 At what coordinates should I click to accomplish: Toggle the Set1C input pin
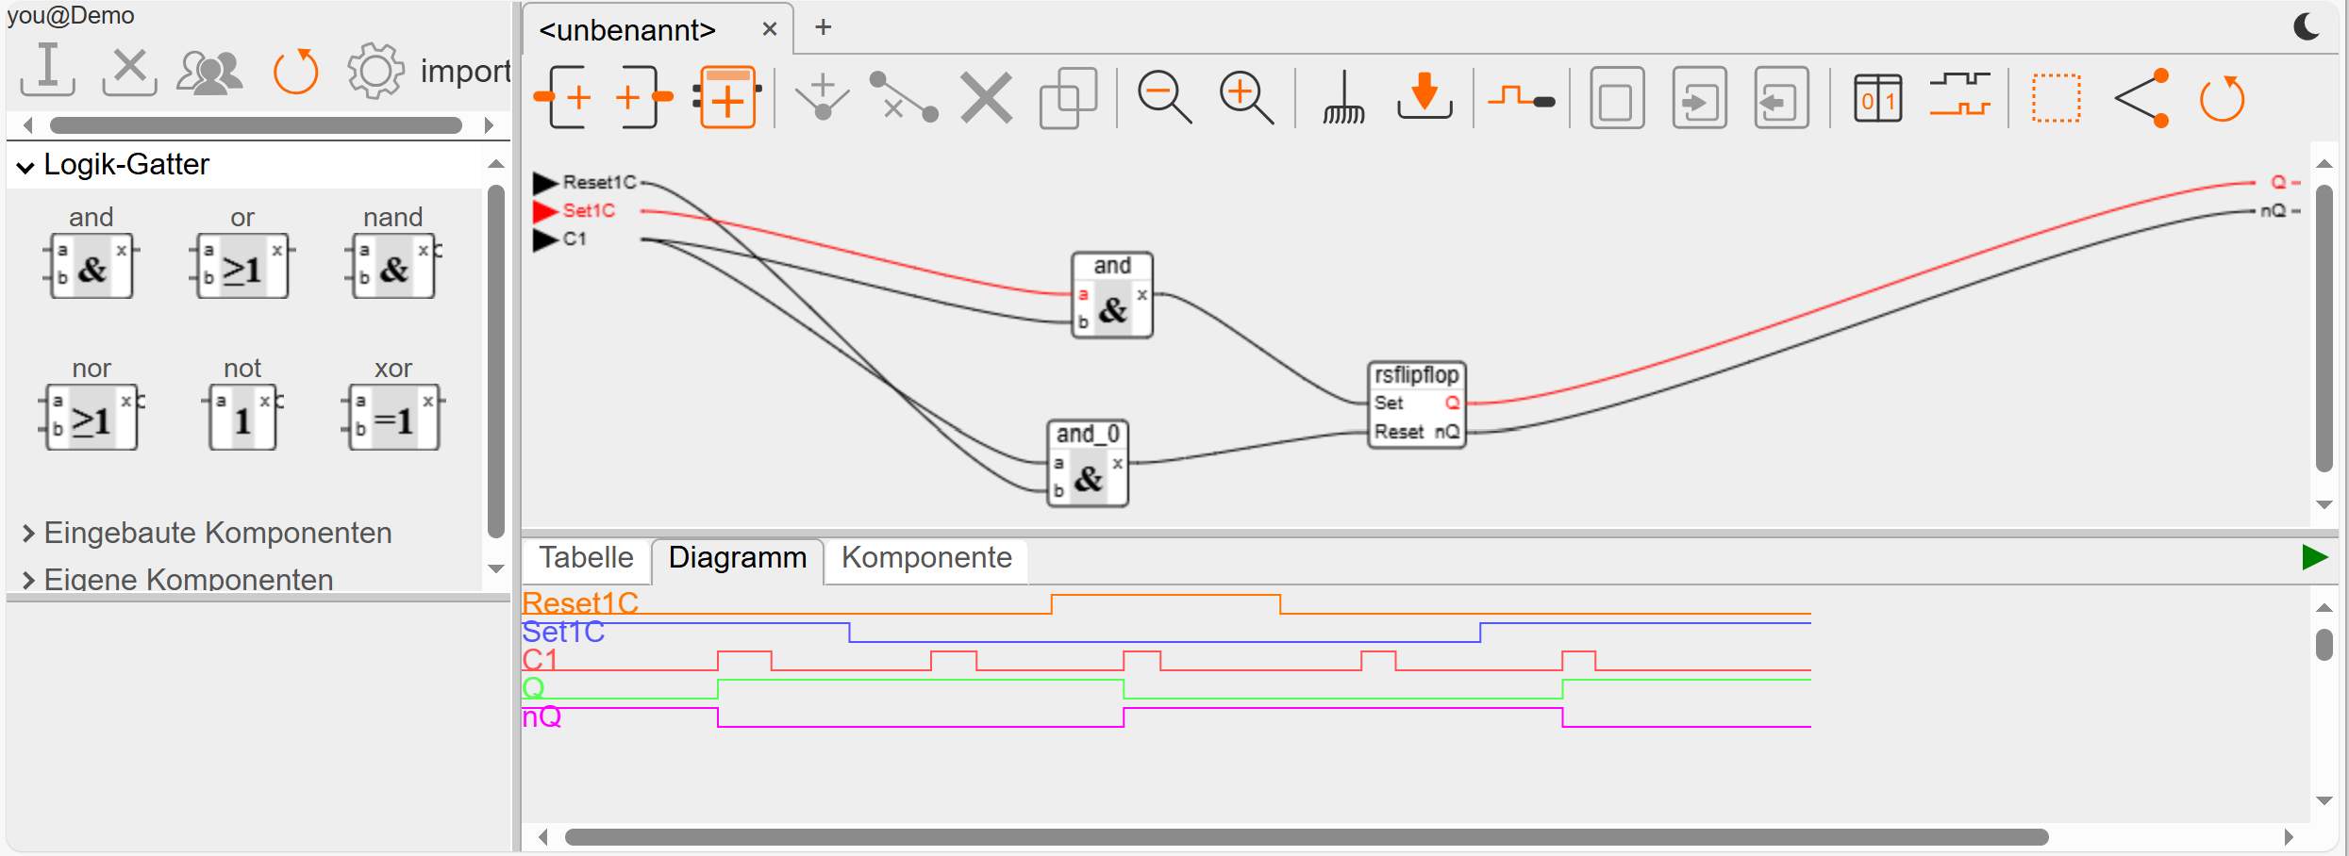(x=546, y=210)
